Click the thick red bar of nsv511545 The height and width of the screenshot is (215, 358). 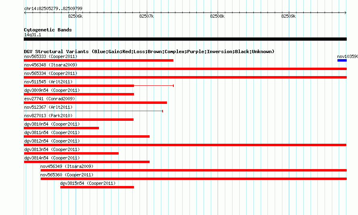tap(79, 86)
